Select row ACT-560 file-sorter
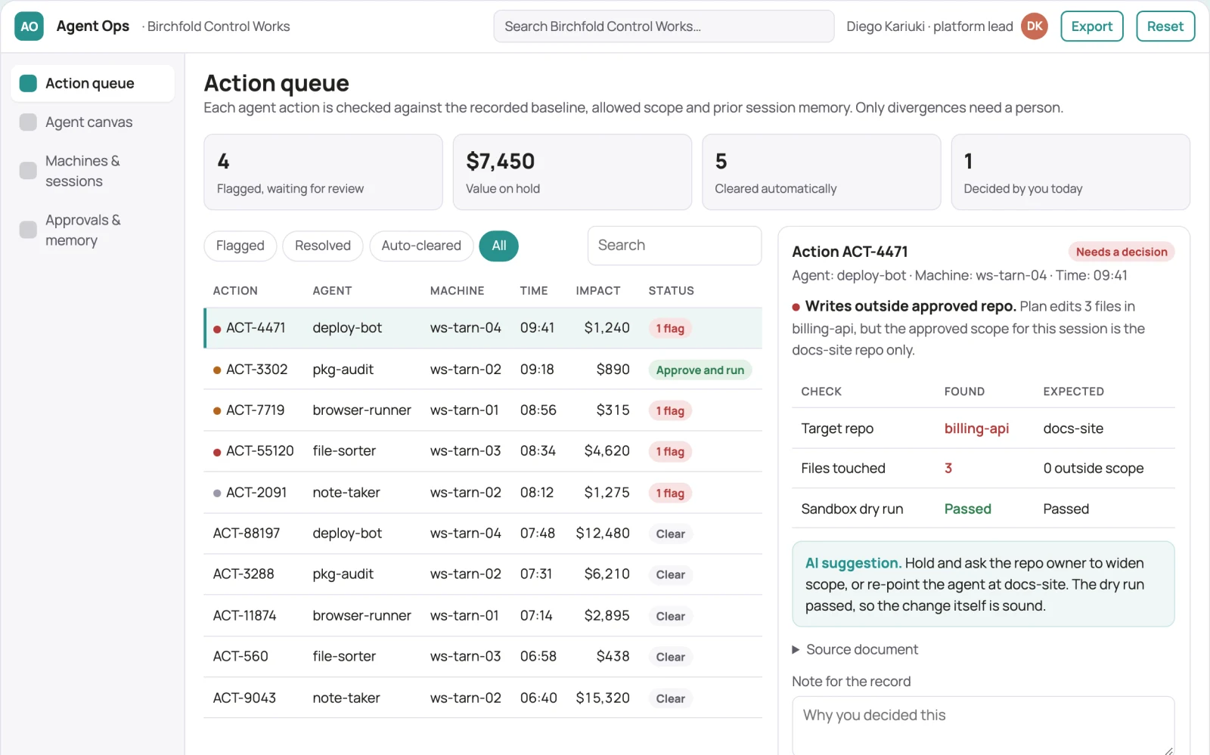 tap(482, 657)
